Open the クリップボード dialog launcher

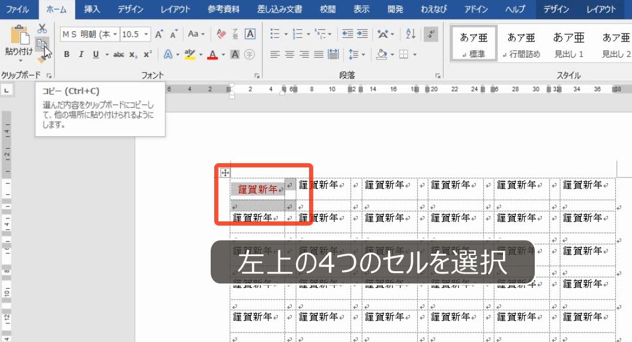point(49,76)
